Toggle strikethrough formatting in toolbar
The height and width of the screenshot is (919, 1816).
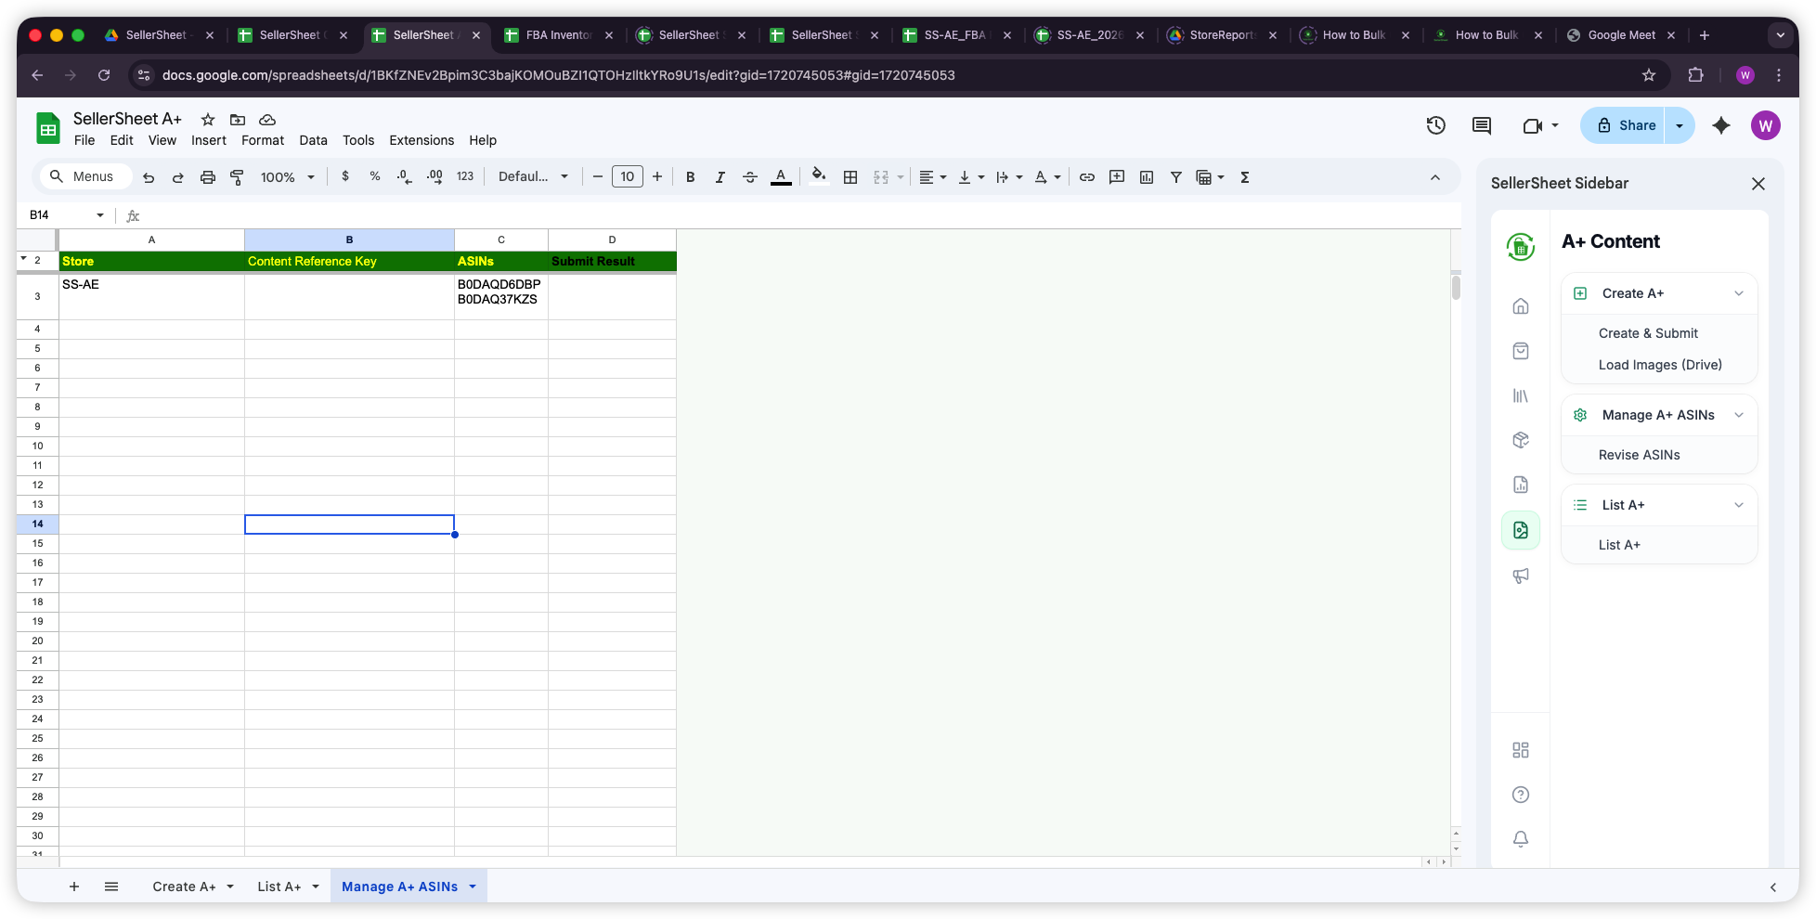tap(750, 176)
